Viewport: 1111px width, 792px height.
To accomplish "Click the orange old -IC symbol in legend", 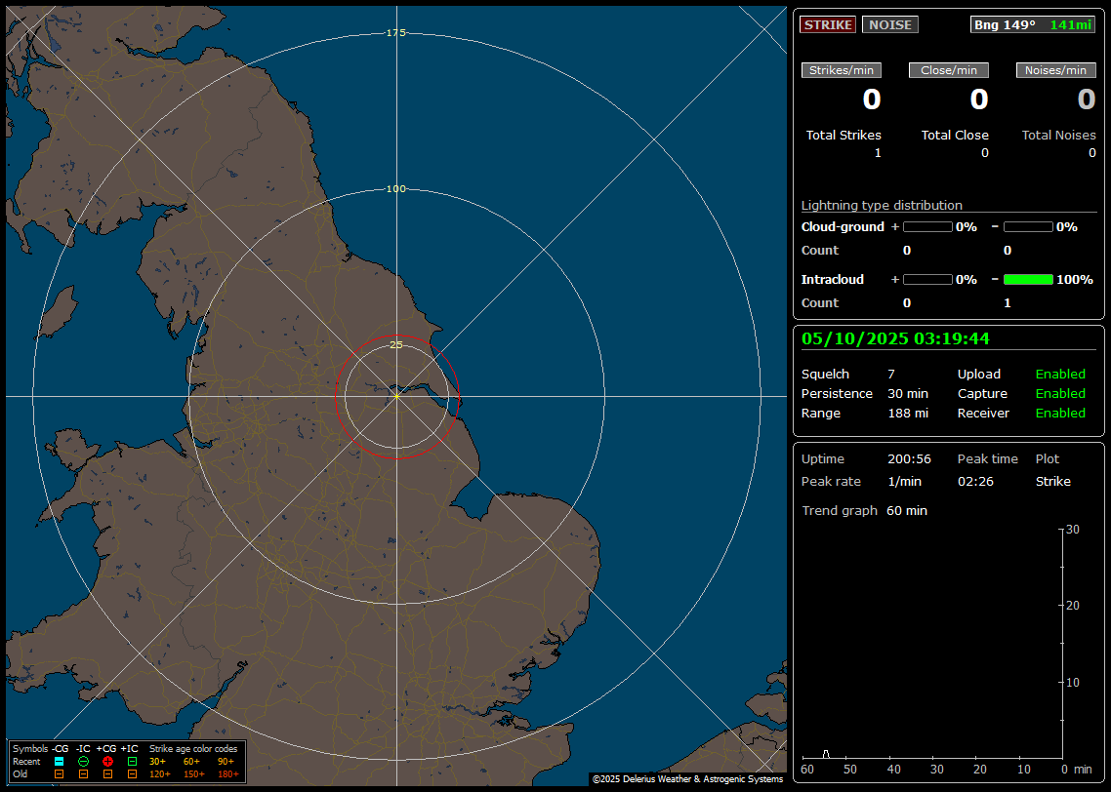I will click(83, 773).
